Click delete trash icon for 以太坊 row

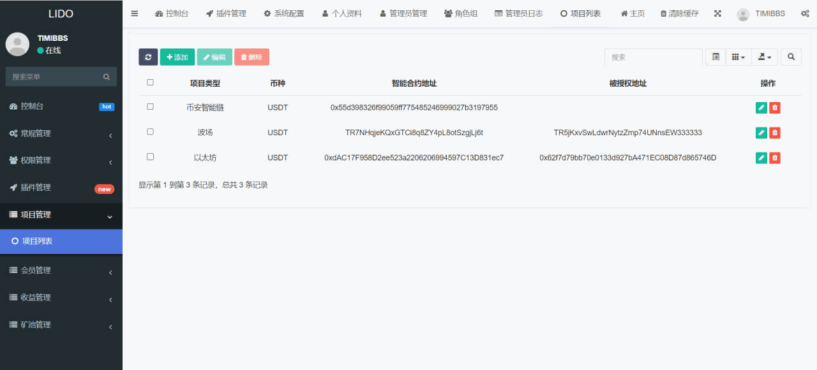click(x=775, y=158)
